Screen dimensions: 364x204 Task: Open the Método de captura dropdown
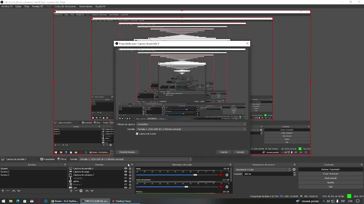coord(191,124)
